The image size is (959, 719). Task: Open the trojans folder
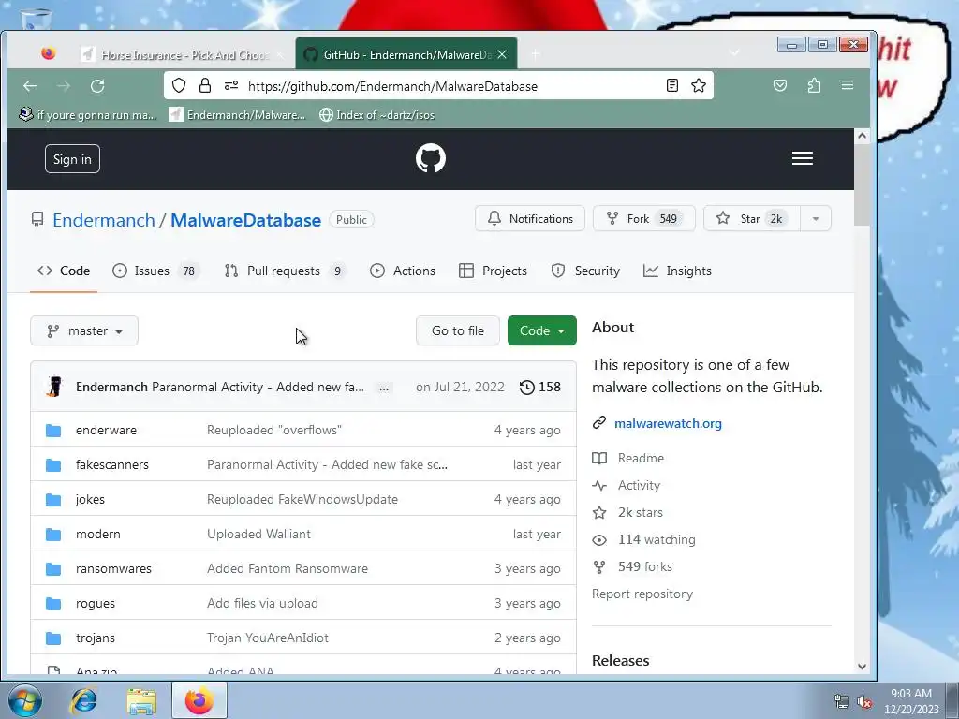coord(96,638)
